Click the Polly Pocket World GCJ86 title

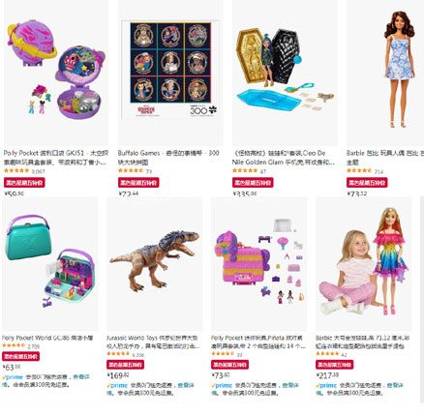[47, 338]
